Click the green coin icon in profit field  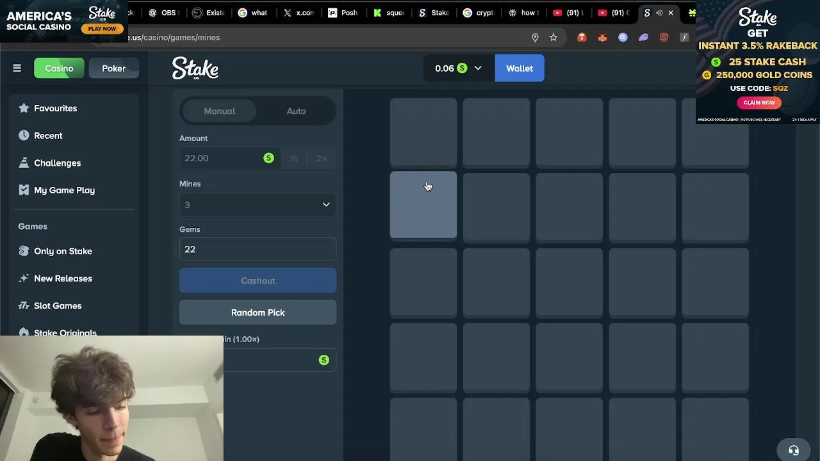pos(324,360)
